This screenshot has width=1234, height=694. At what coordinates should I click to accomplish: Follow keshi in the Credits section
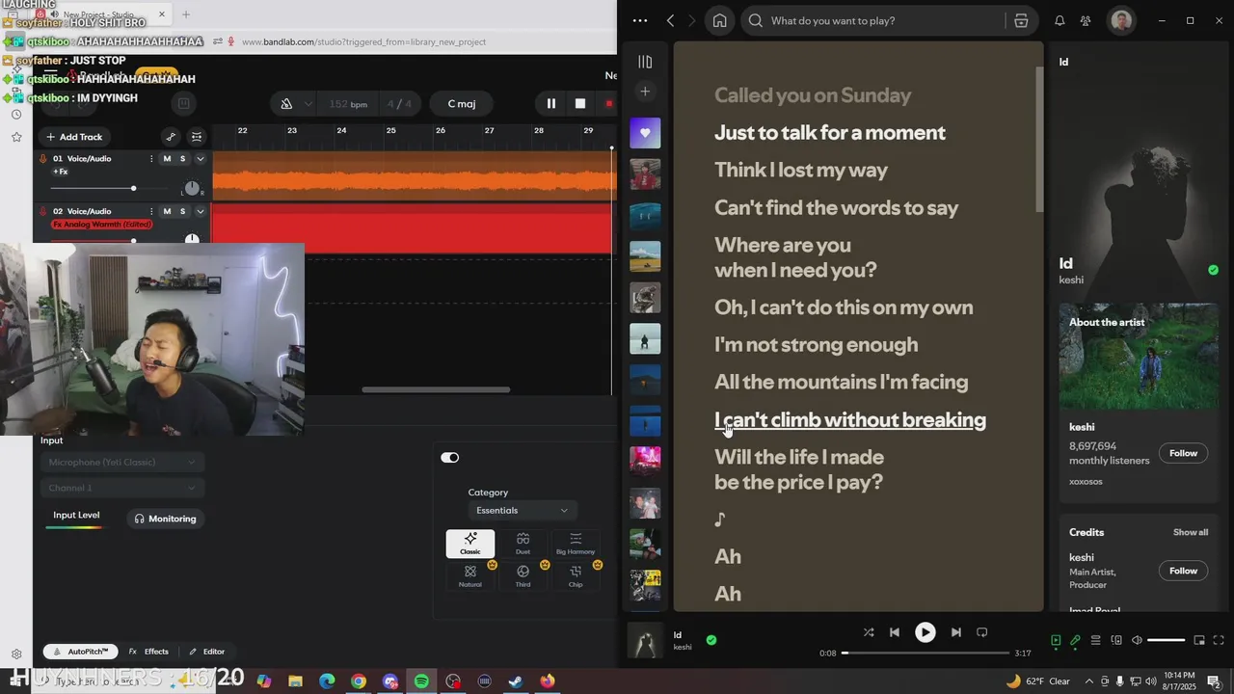pos(1183,571)
